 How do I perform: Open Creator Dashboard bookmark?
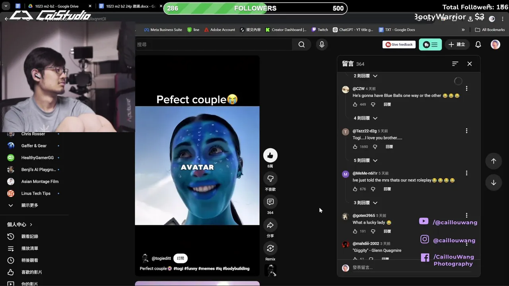point(286,30)
